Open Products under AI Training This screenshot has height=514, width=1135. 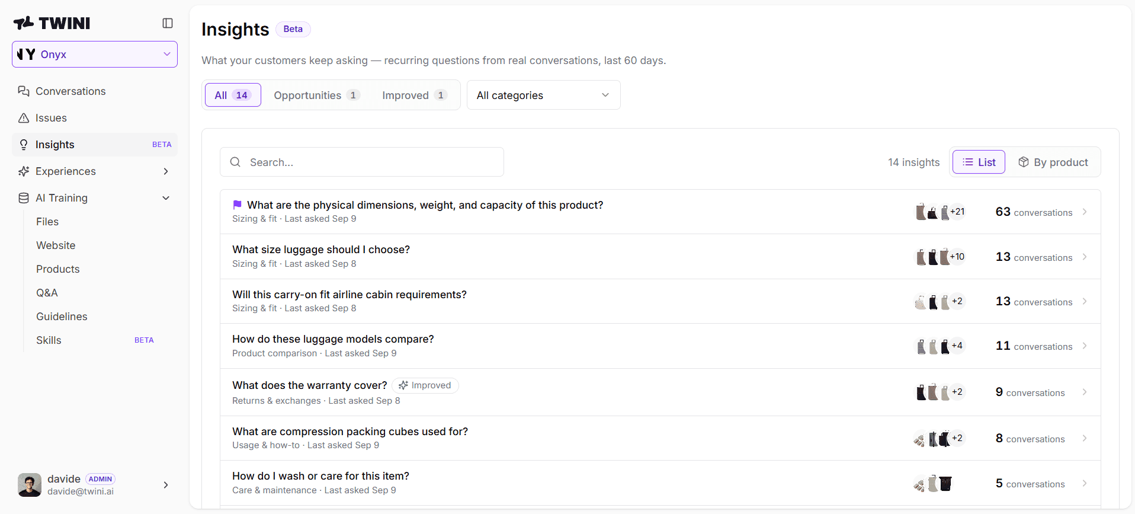58,269
